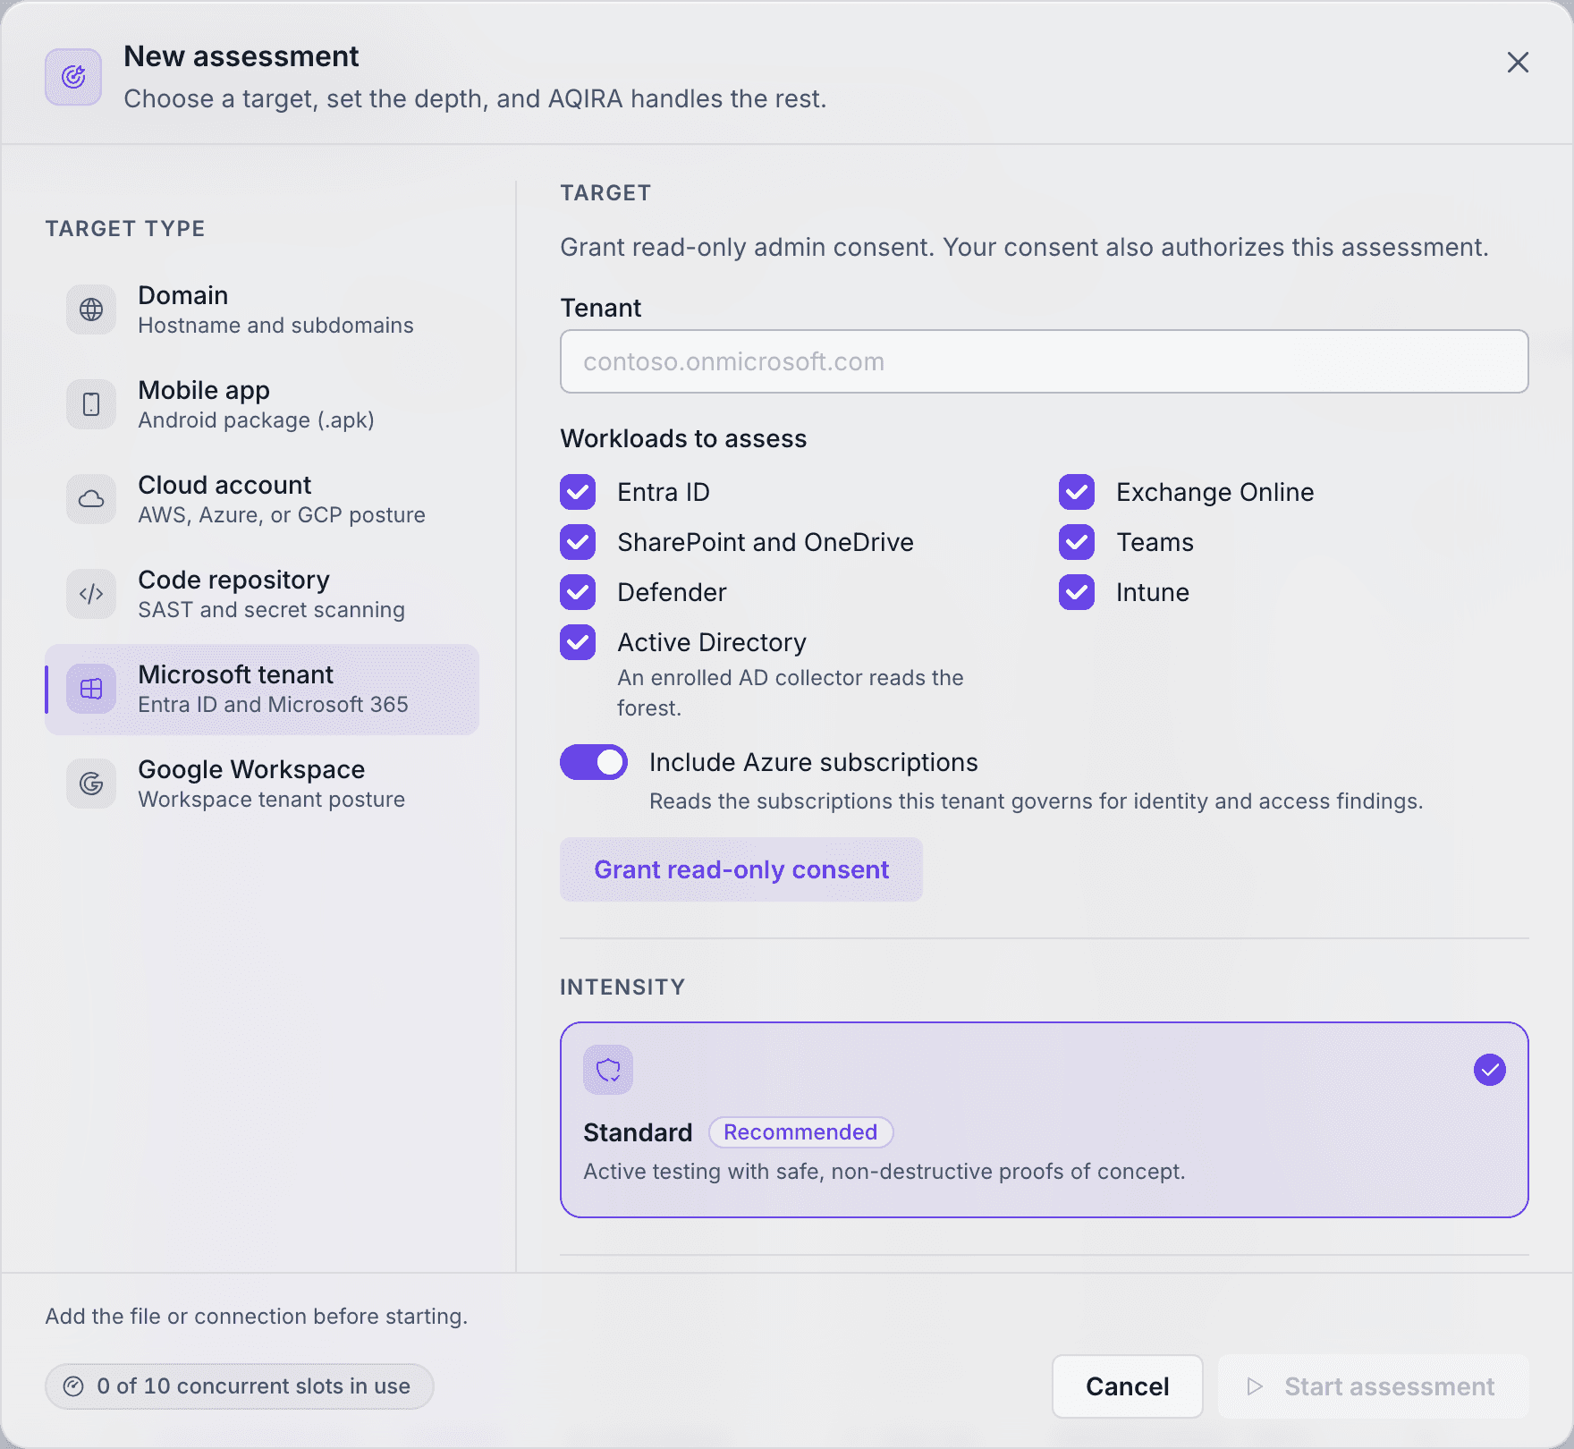The image size is (1574, 1449).
Task: Click the Tenant input field
Action: [x=1045, y=361]
